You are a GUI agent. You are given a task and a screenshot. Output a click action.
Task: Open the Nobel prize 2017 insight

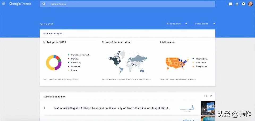(x=55, y=42)
